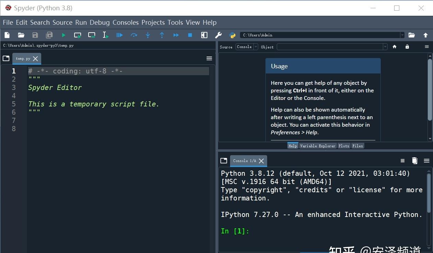The image size is (433, 253).
Task: Switch to the Variable Explorer tab
Action: point(317,146)
